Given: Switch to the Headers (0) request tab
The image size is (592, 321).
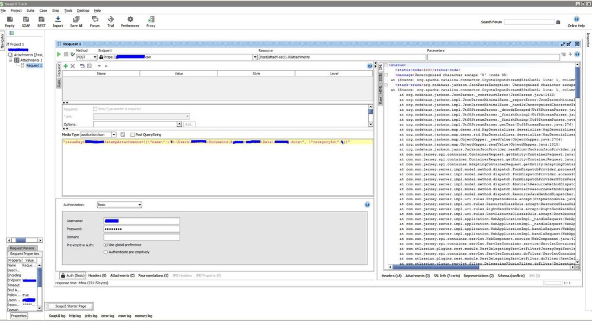Looking at the screenshot, I should (x=97, y=276).
